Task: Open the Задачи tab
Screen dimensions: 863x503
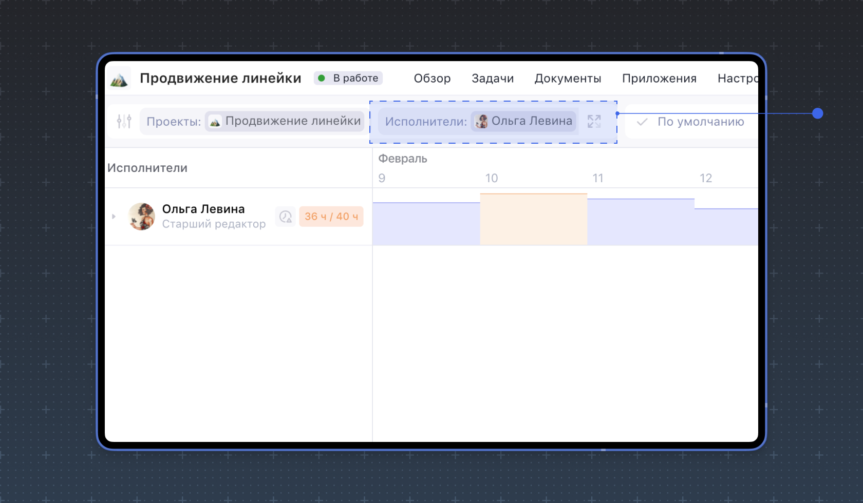Action: tap(492, 79)
